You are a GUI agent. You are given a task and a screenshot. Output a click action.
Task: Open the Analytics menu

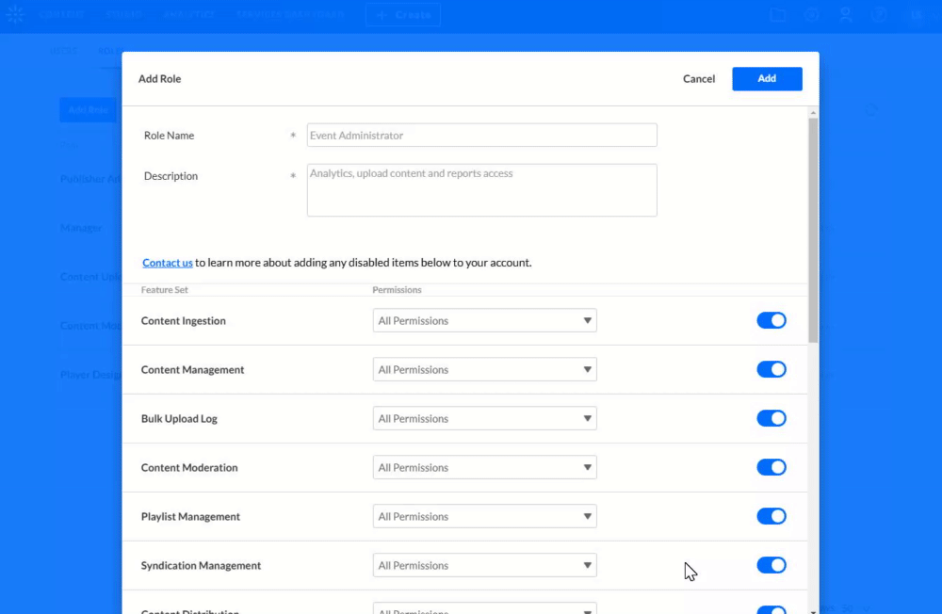click(188, 14)
